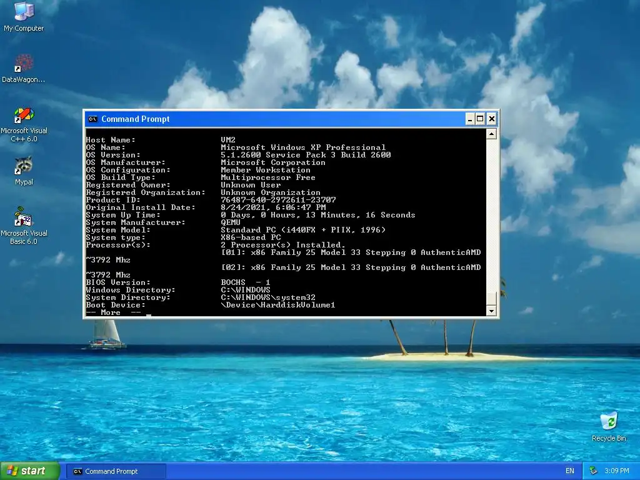
Task: Click the 'Unknown Organization' value
Action: pyautogui.click(x=271, y=192)
